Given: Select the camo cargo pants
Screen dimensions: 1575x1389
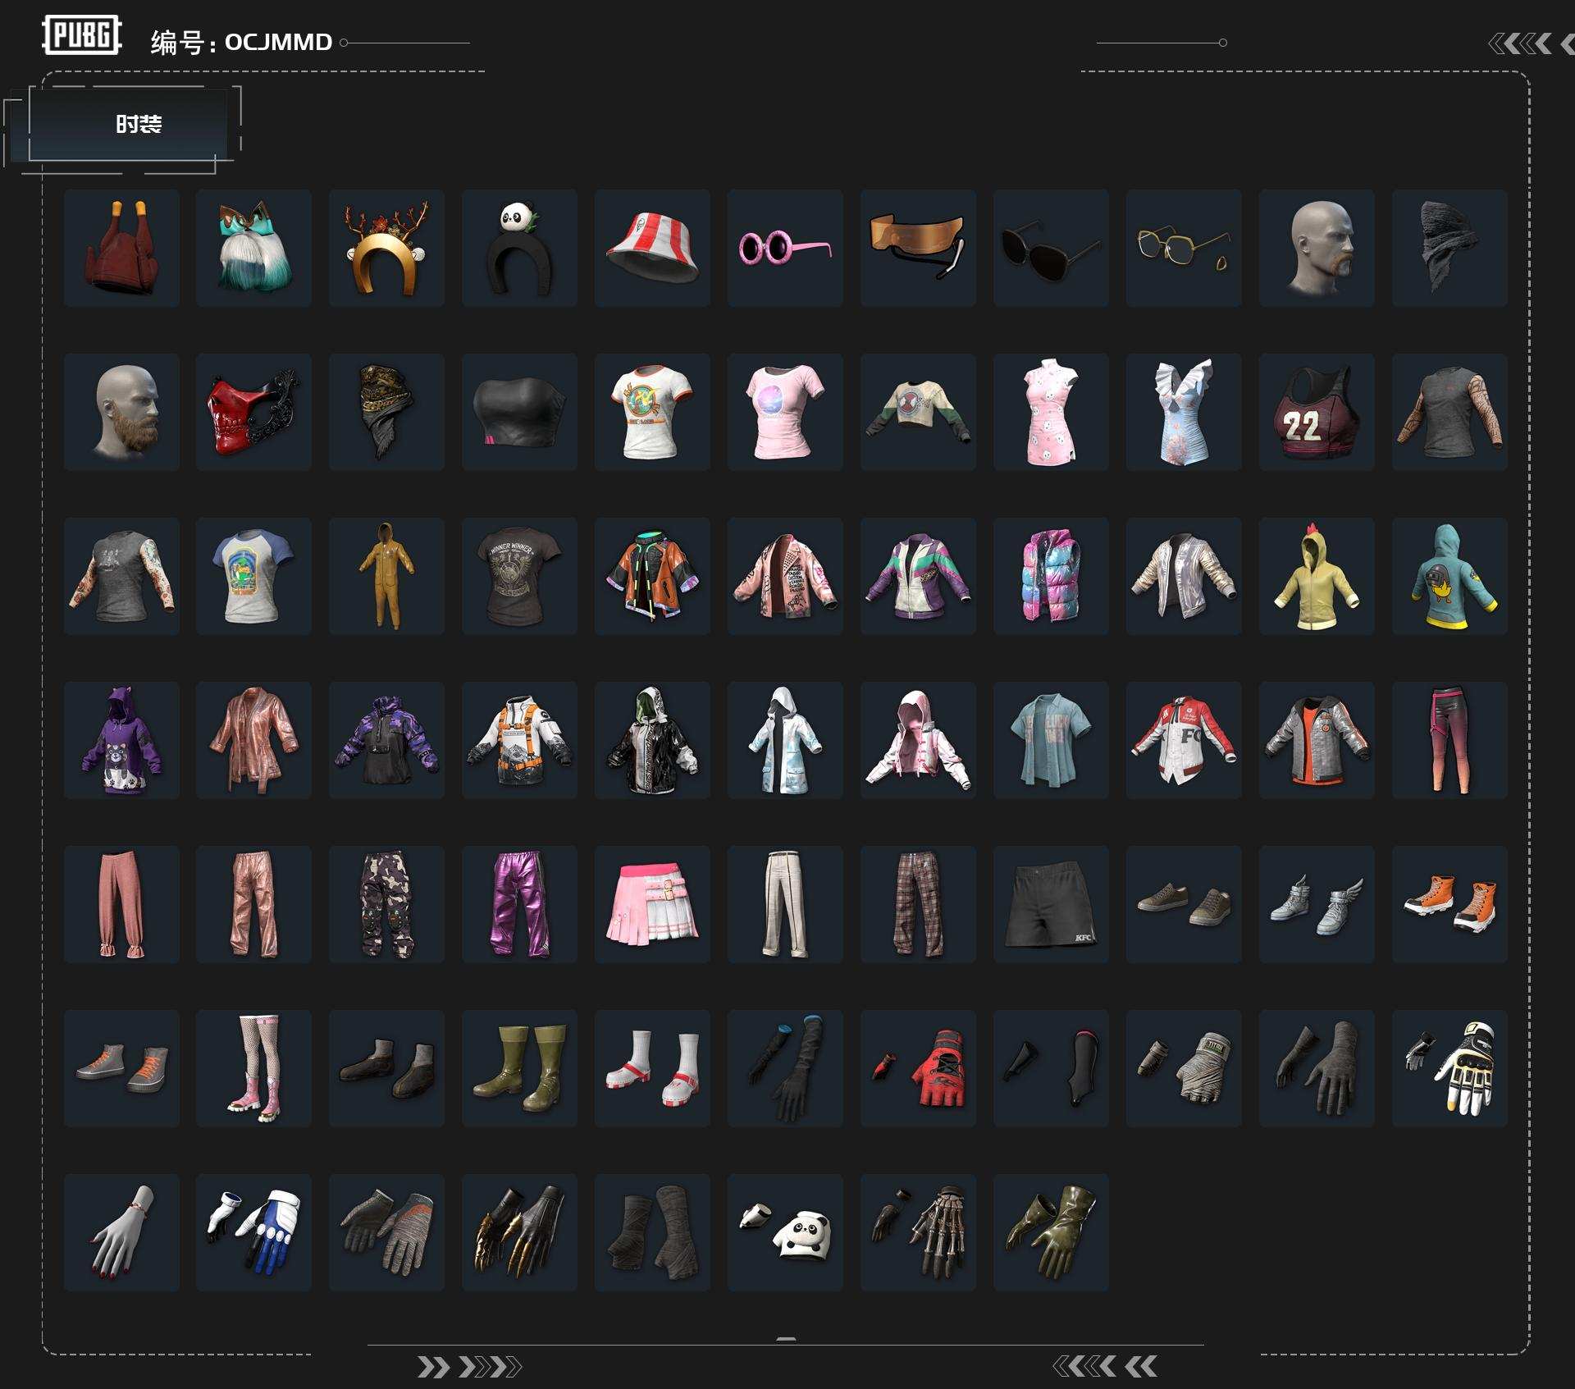Looking at the screenshot, I should (x=387, y=904).
